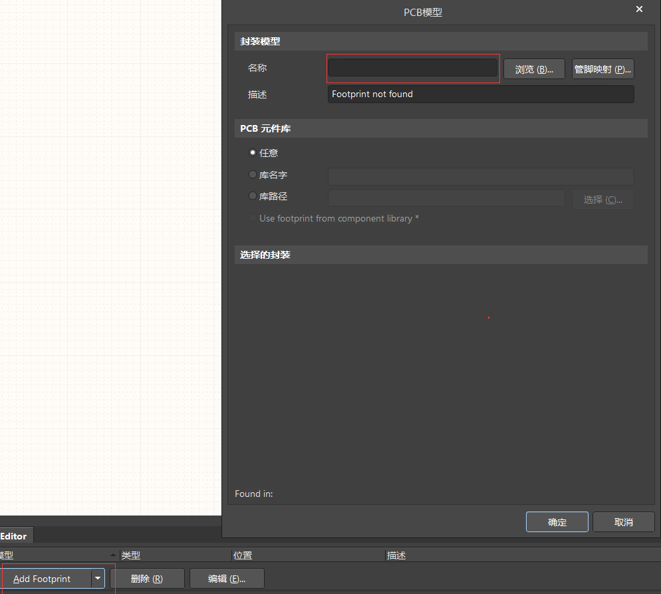The height and width of the screenshot is (594, 661).
Task: Open footprint browser with 浏览 (B) button
Action: [x=534, y=69]
